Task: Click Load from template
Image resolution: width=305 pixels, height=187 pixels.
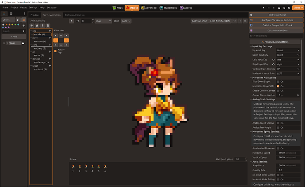Action: click(220, 21)
